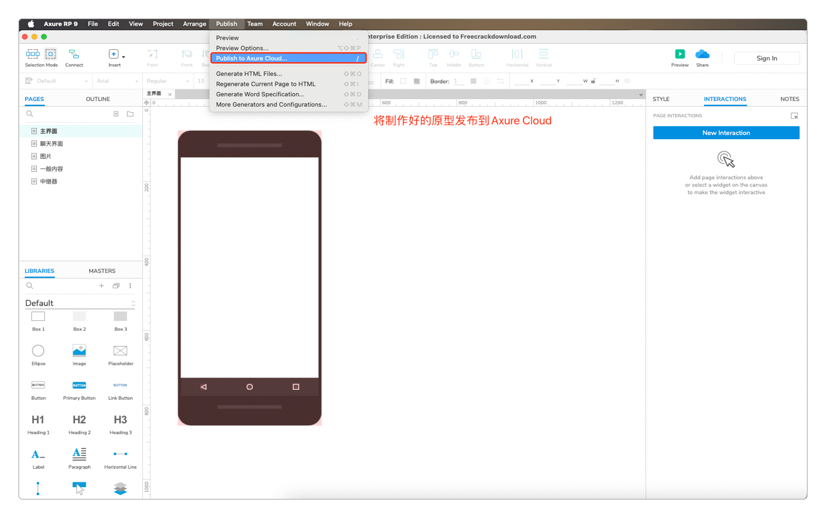This screenshot has width=826, height=518.
Task: Open the border line pattern dropdown
Action: click(x=487, y=81)
